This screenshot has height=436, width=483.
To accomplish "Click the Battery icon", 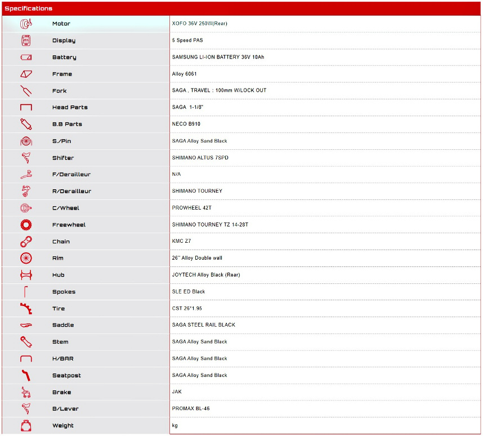I will (x=26, y=57).
